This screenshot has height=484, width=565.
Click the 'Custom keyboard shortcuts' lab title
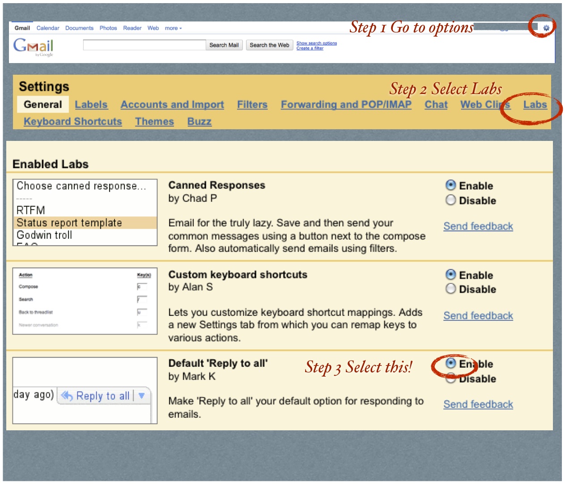point(238,275)
